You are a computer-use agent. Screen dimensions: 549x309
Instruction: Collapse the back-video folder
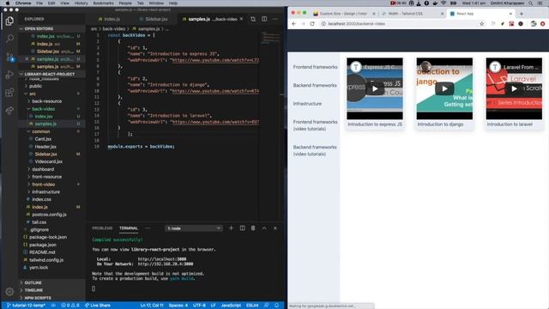point(44,109)
